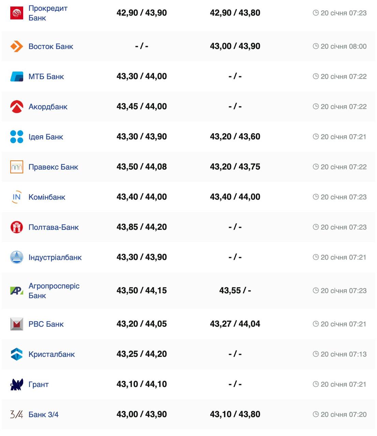Open the Восток Банк name link
377x436 pixels.
[51, 46]
